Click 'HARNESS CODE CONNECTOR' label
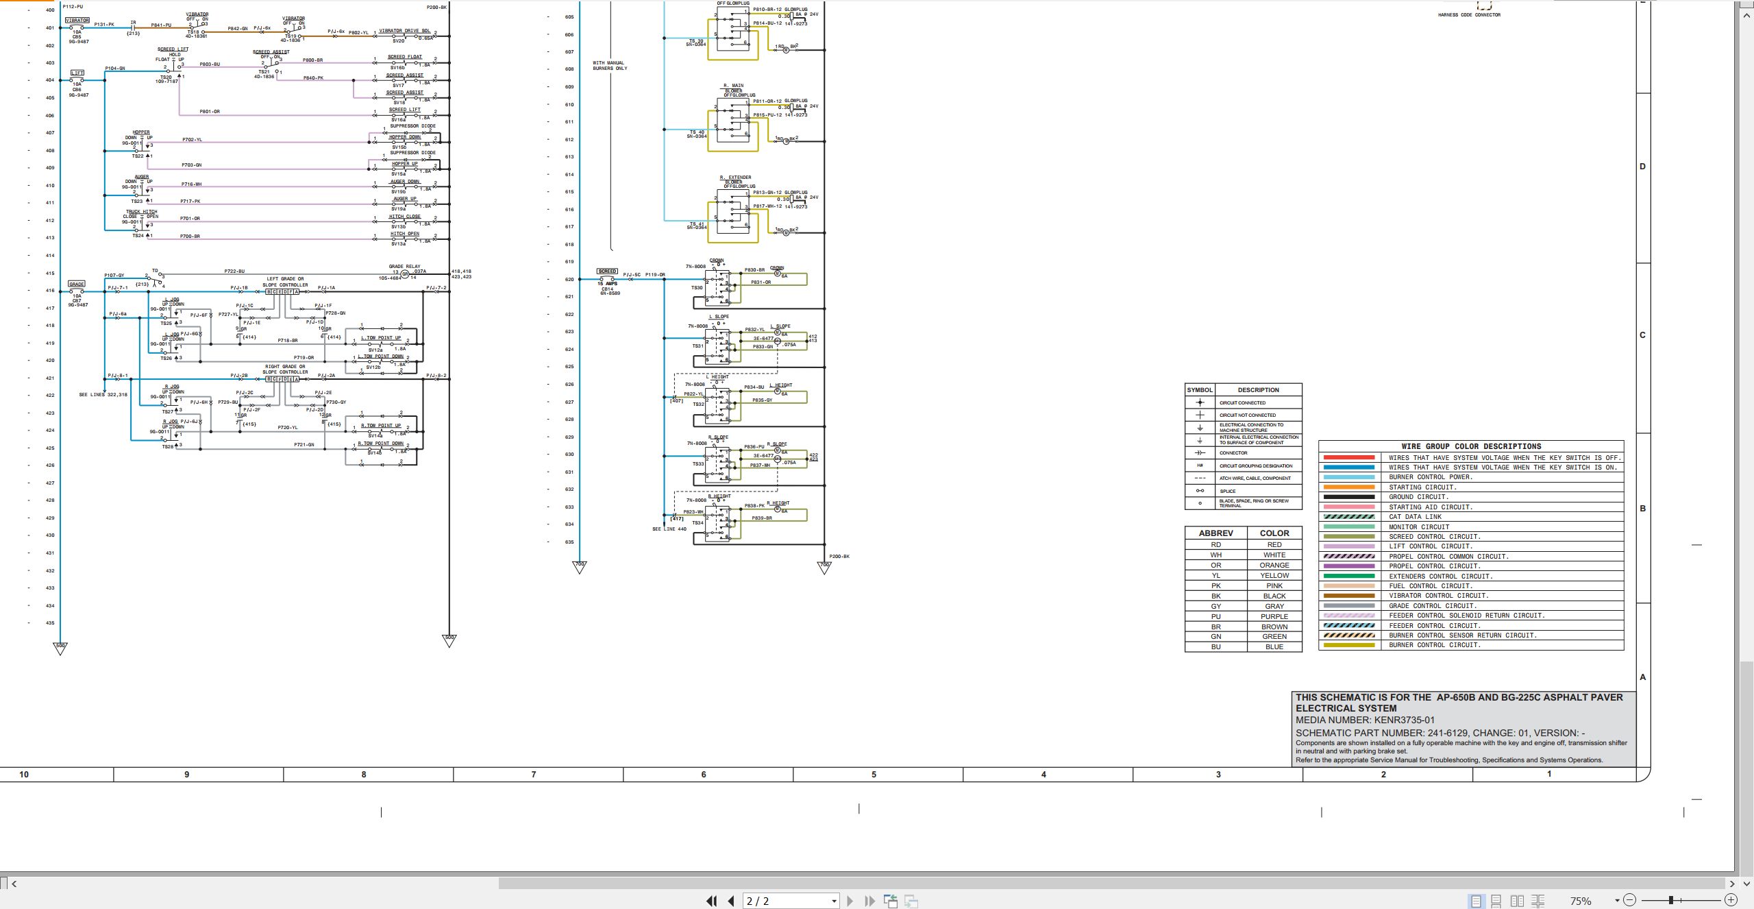Image resolution: width=1754 pixels, height=909 pixels. [x=1469, y=15]
